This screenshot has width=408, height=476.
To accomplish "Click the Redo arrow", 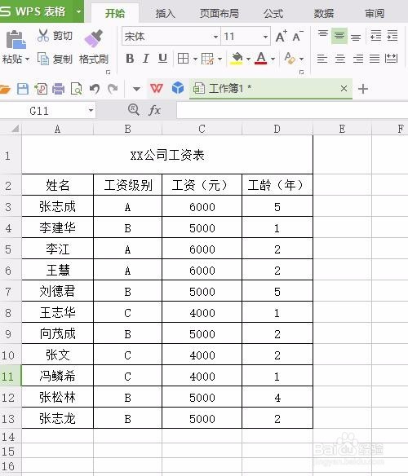I will pos(113,89).
